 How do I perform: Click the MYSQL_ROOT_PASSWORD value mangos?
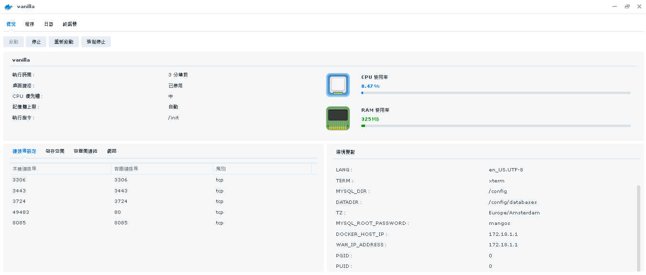point(499,223)
